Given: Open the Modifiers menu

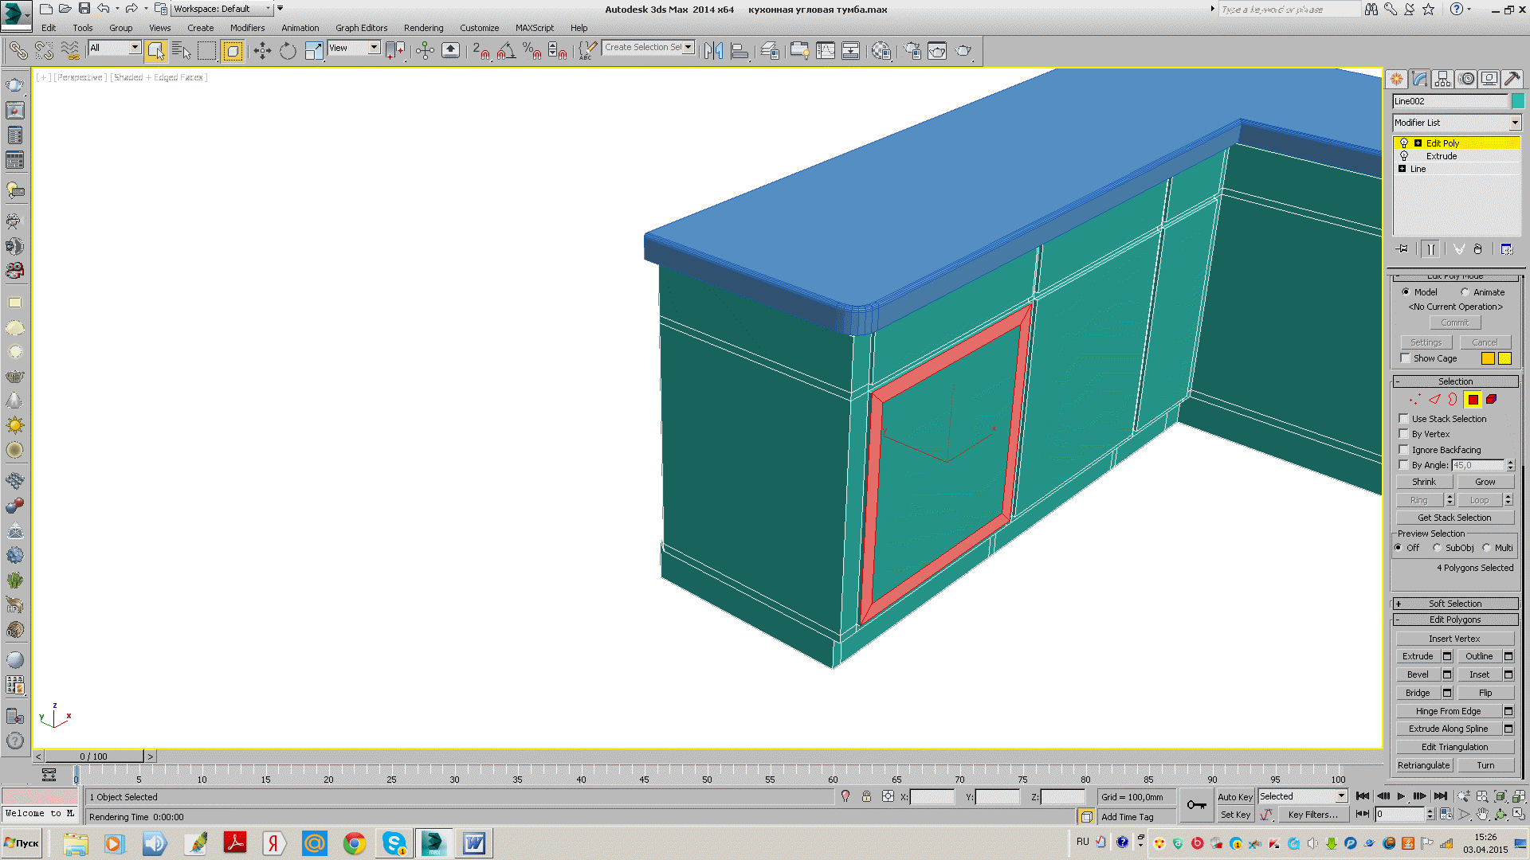Looking at the screenshot, I should tap(247, 28).
